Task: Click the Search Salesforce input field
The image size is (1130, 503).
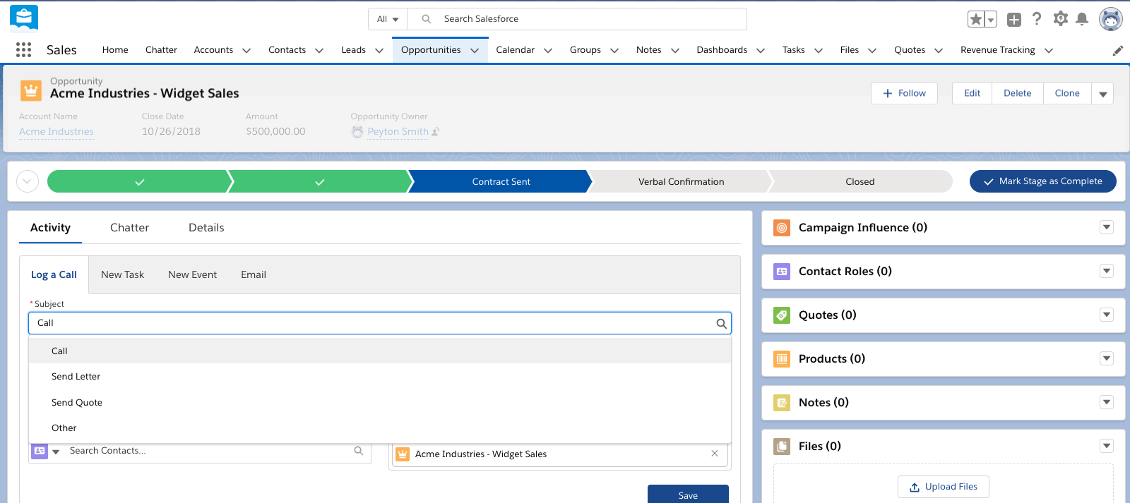Action: tap(577, 19)
